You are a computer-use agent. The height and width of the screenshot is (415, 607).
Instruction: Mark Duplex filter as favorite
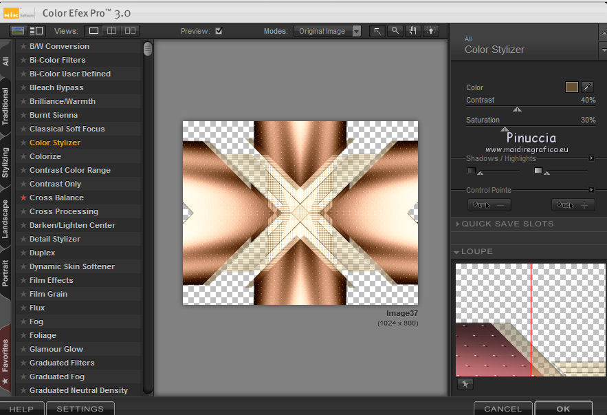point(23,253)
